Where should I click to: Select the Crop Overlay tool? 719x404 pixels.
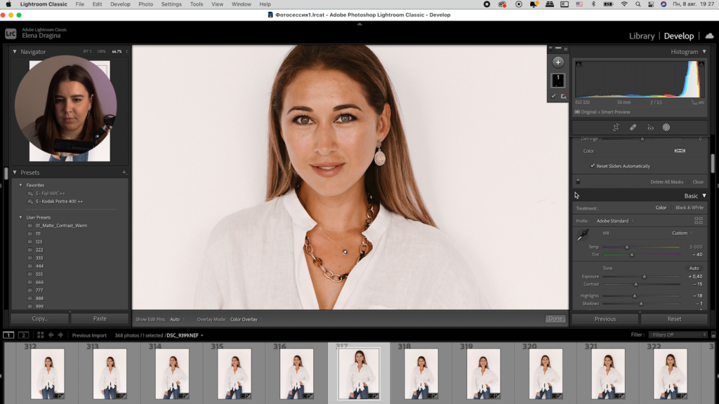[x=615, y=128]
